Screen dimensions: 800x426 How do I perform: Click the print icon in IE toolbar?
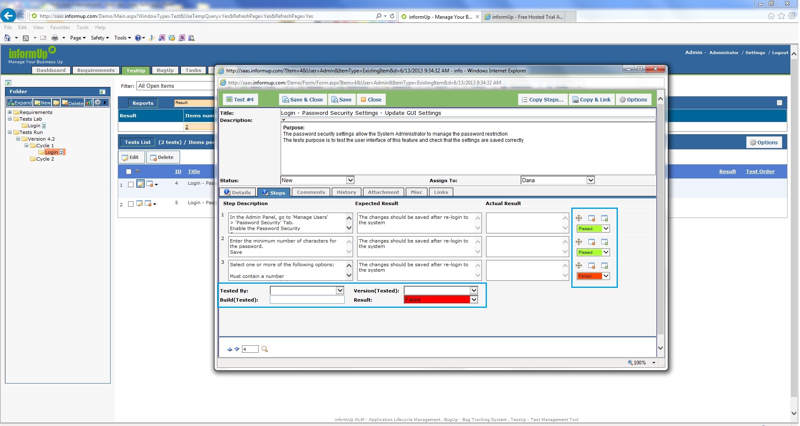pos(55,38)
